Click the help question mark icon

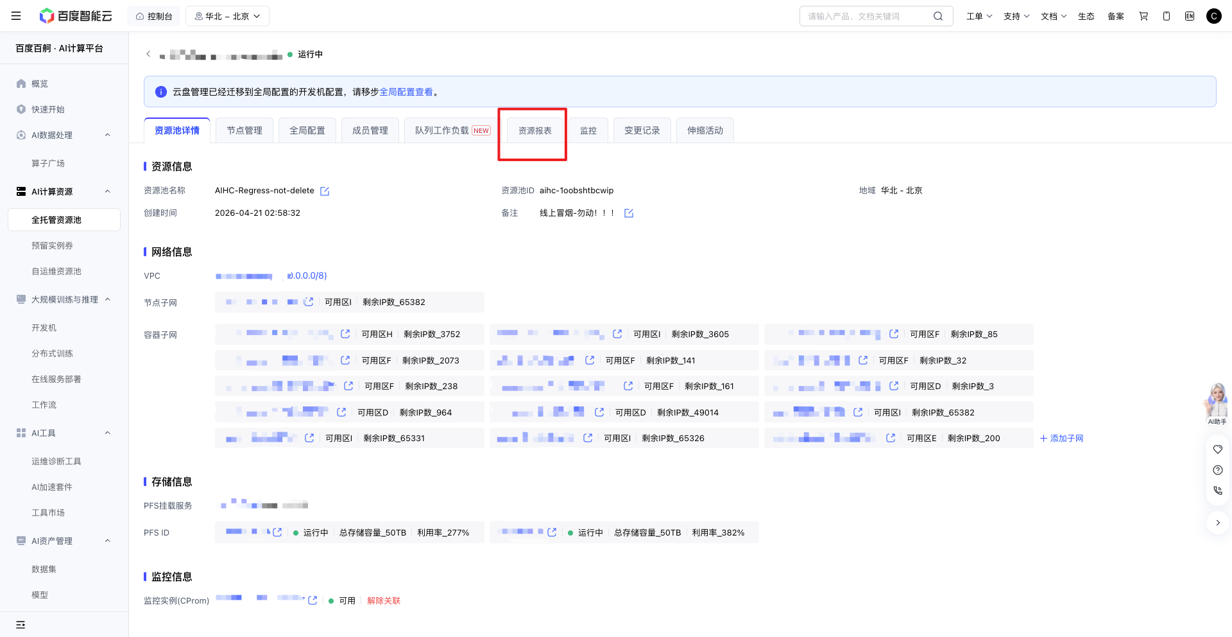click(x=1218, y=470)
